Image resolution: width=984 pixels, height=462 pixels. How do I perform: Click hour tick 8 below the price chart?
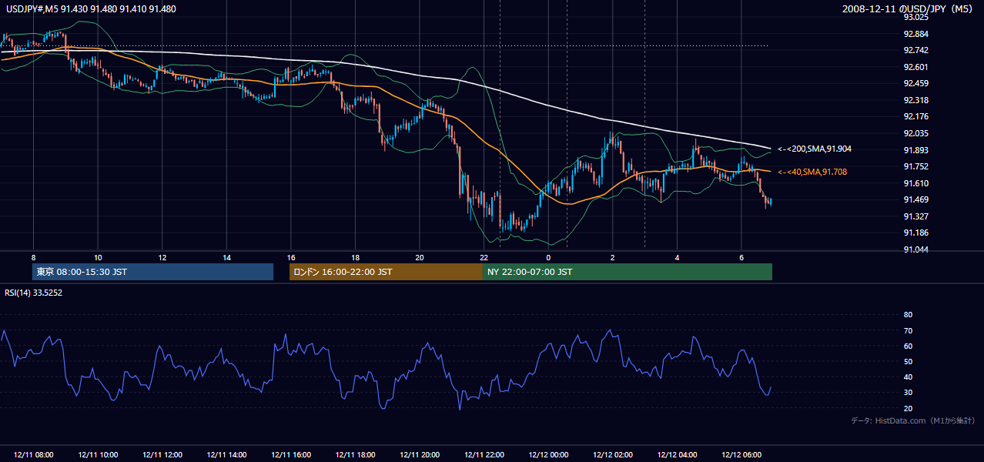coord(33,256)
